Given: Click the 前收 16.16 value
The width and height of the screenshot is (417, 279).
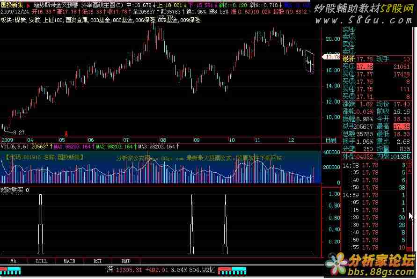Looking at the screenshot, I should point(402,111).
